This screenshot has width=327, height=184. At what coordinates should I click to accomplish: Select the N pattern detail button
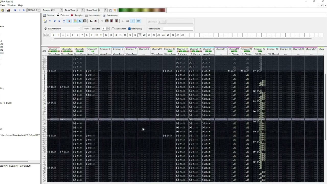[132, 21]
